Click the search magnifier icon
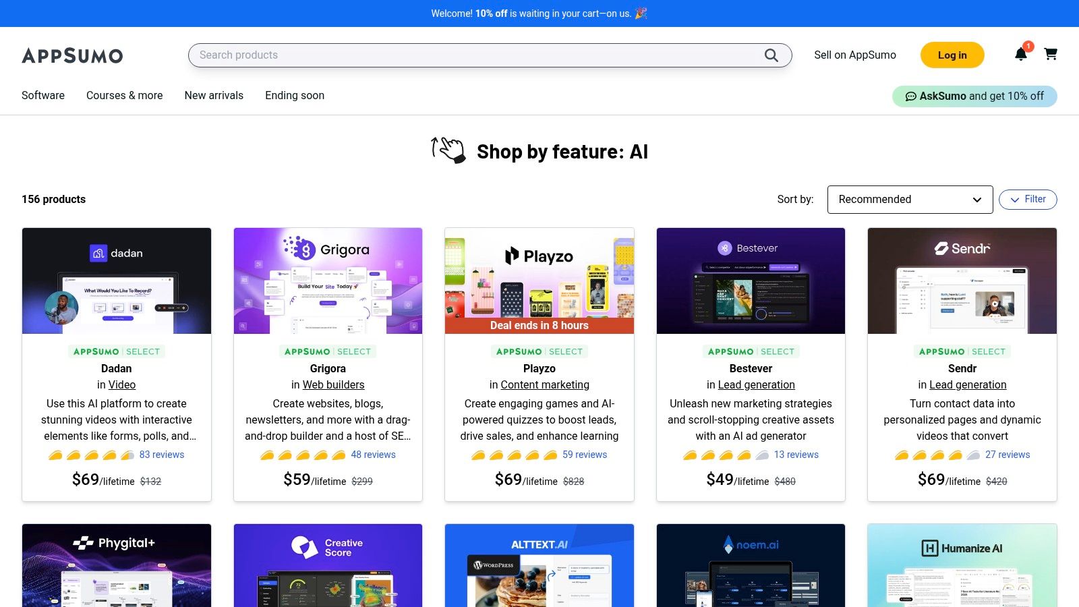 pyautogui.click(x=771, y=55)
